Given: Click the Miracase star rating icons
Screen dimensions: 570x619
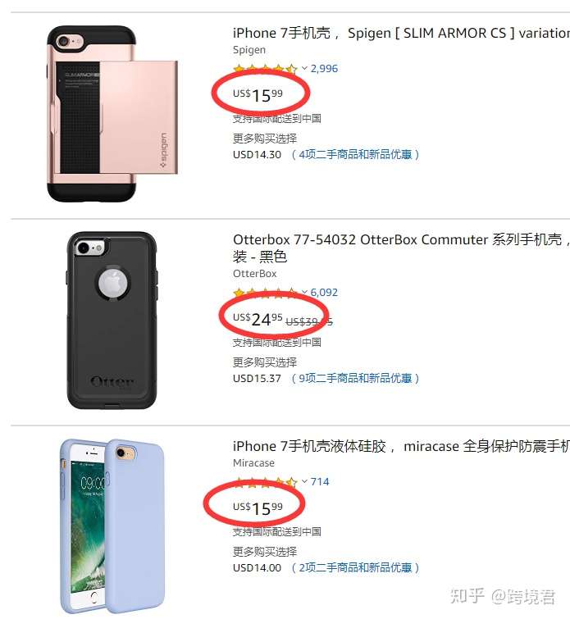Looking at the screenshot, I should (265, 481).
